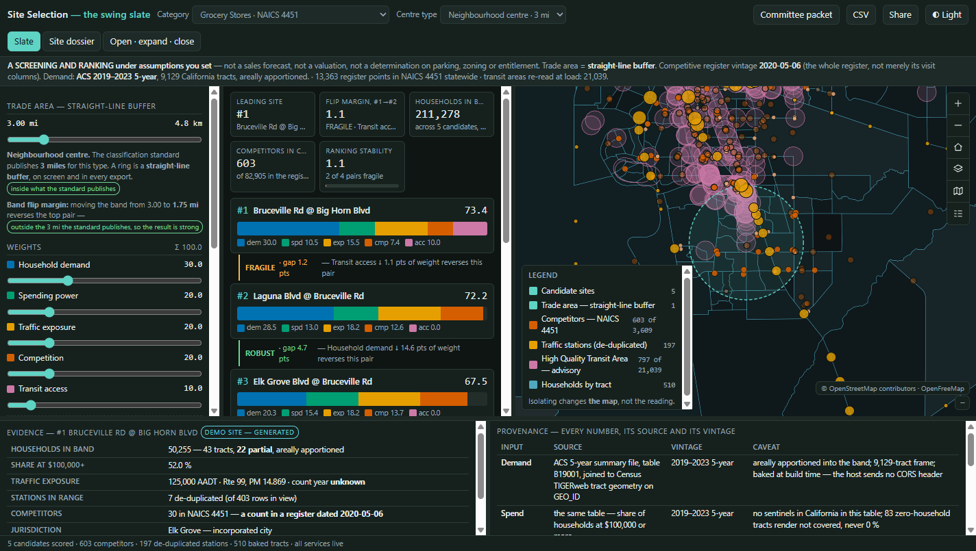Switch basemap with the map icon

[x=958, y=191]
